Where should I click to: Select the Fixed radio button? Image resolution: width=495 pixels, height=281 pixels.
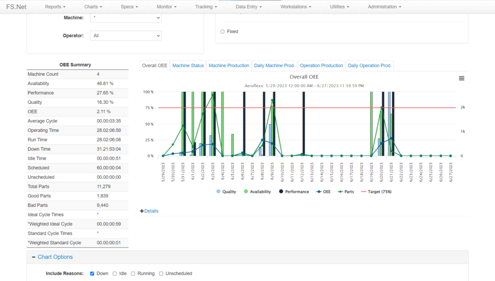click(222, 31)
